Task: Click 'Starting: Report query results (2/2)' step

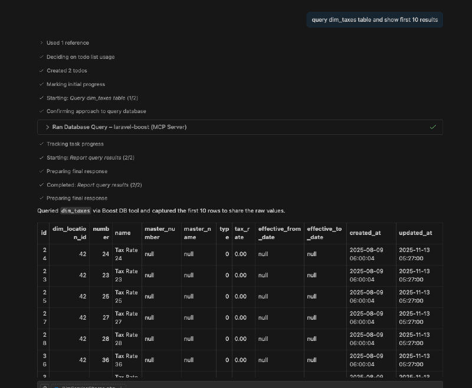Action: click(x=91, y=158)
